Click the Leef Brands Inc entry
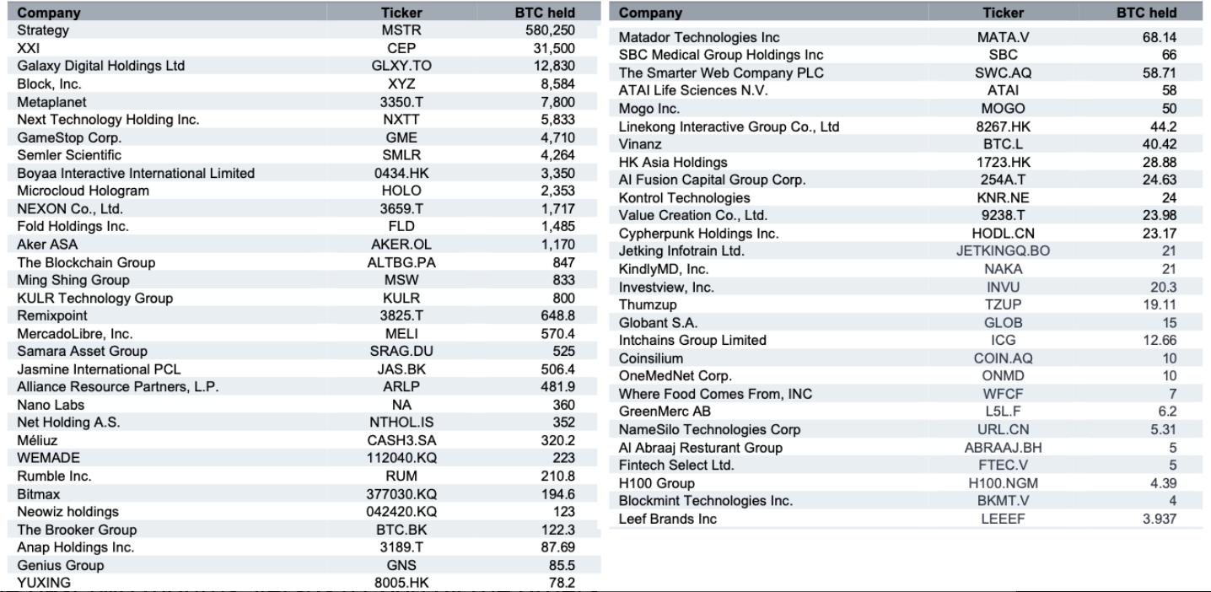 click(667, 519)
